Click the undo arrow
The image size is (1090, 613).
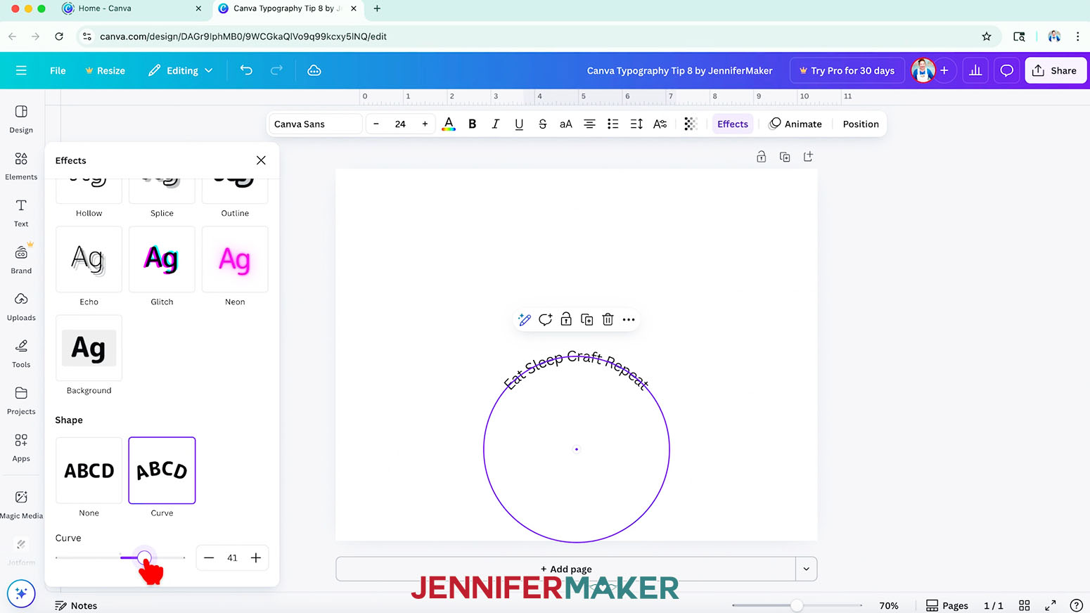246,70
